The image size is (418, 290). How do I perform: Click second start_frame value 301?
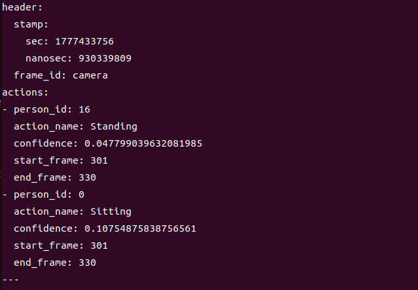click(x=99, y=245)
